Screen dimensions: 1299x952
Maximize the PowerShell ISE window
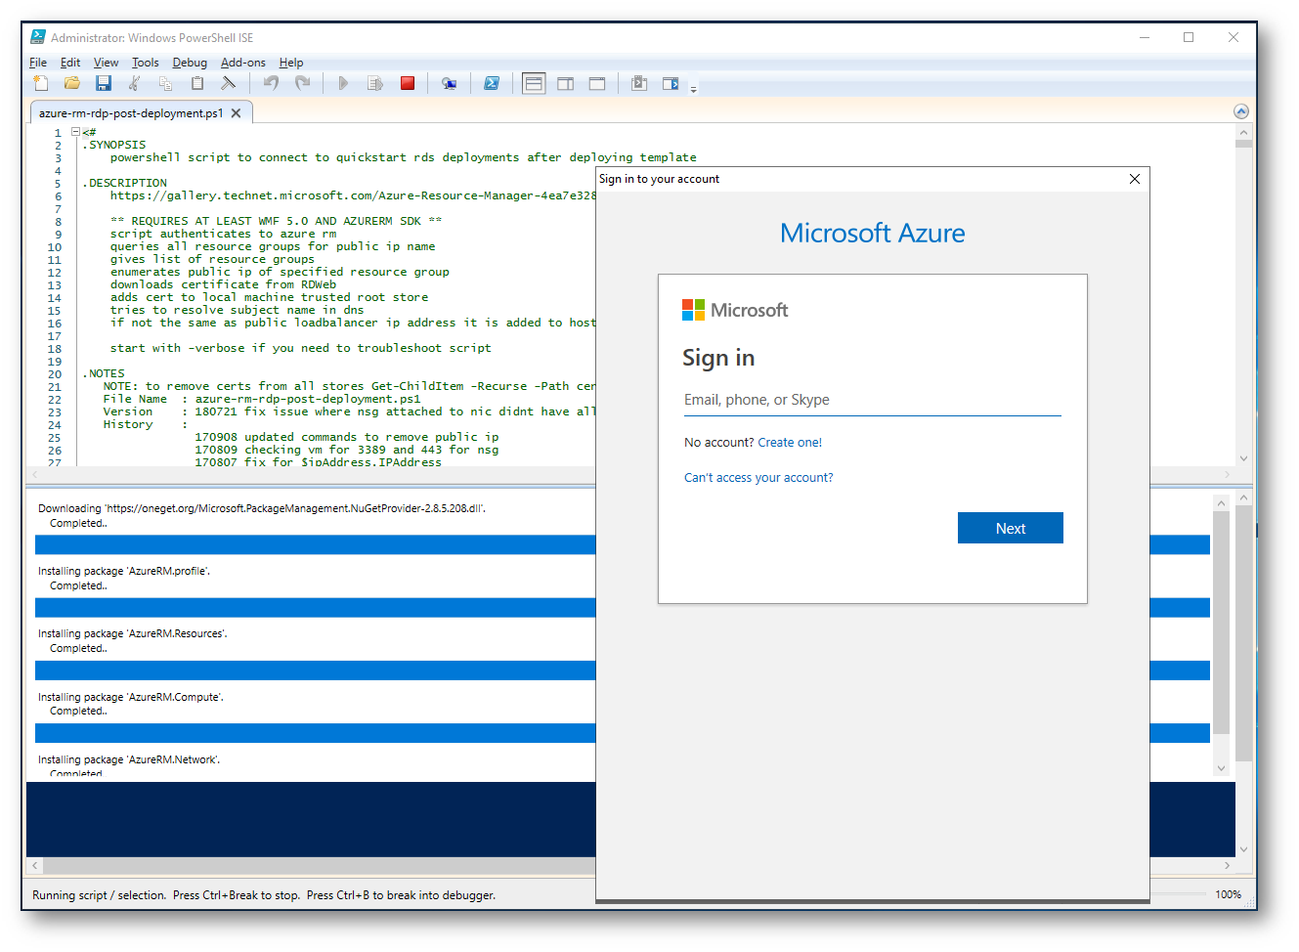tap(1189, 37)
